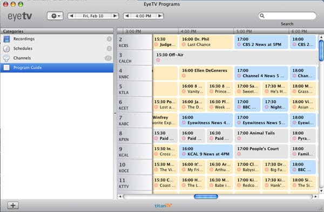Toggle record for Dr. Phil Last Chance
Image resolution: width=324 pixels, height=212 pixels.
pos(184,44)
